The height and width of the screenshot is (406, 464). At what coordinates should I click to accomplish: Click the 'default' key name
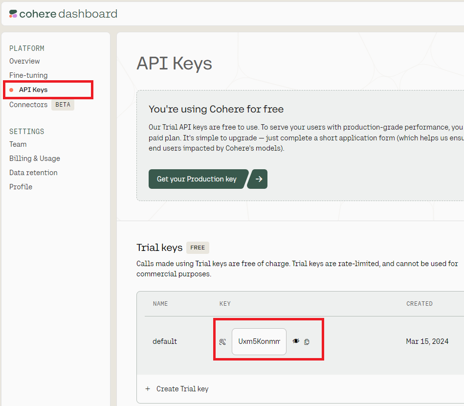(x=165, y=341)
